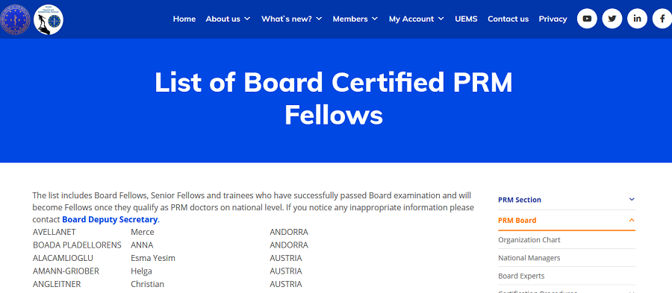Open the Members dropdown menu
The width and height of the screenshot is (672, 293).
355,19
